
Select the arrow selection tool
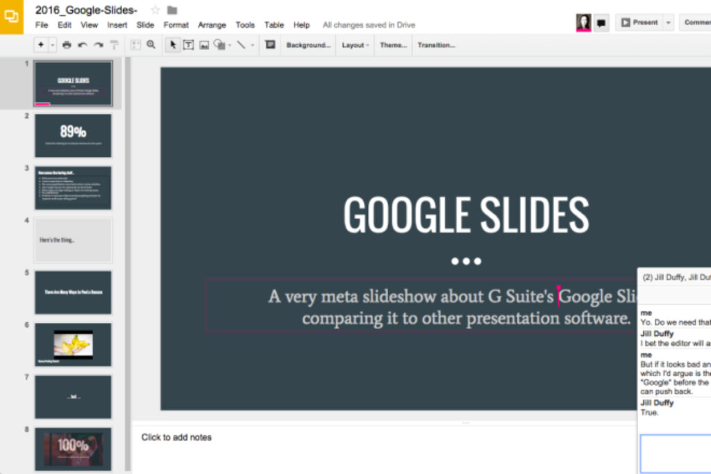[x=172, y=44]
